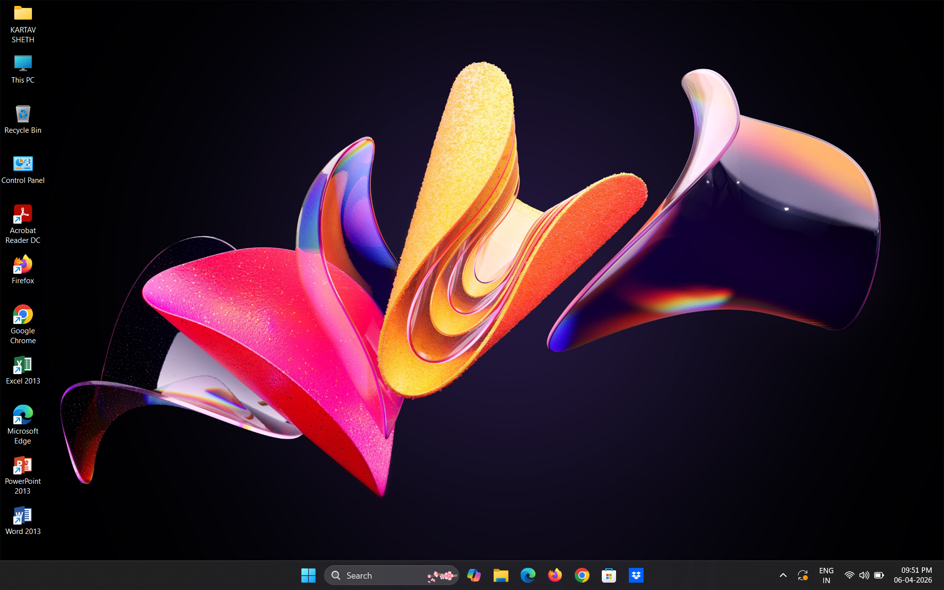Select the Acrobat Reader DC shortcut
This screenshot has width=944, height=590.
click(x=23, y=214)
